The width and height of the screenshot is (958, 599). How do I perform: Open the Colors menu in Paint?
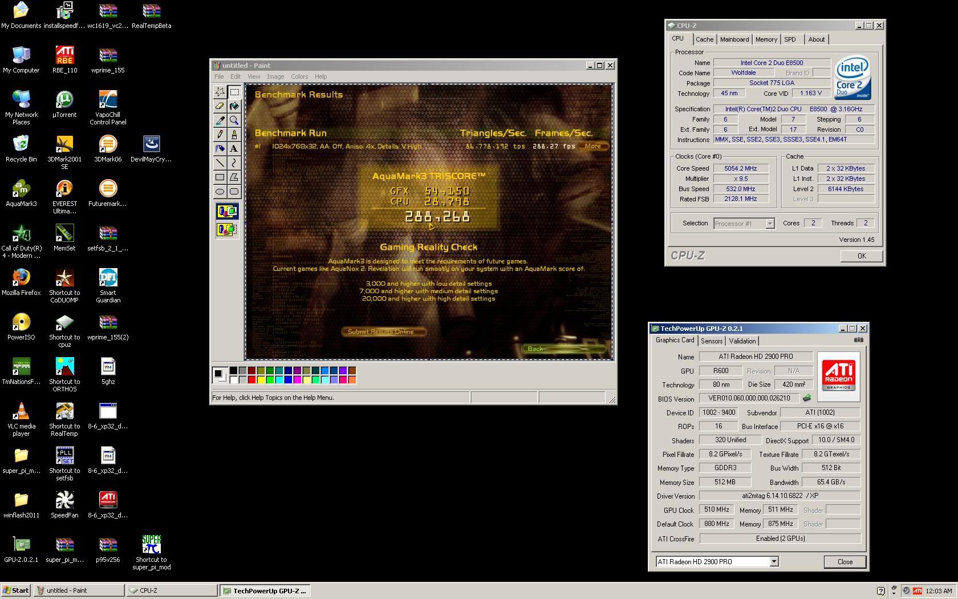click(299, 76)
